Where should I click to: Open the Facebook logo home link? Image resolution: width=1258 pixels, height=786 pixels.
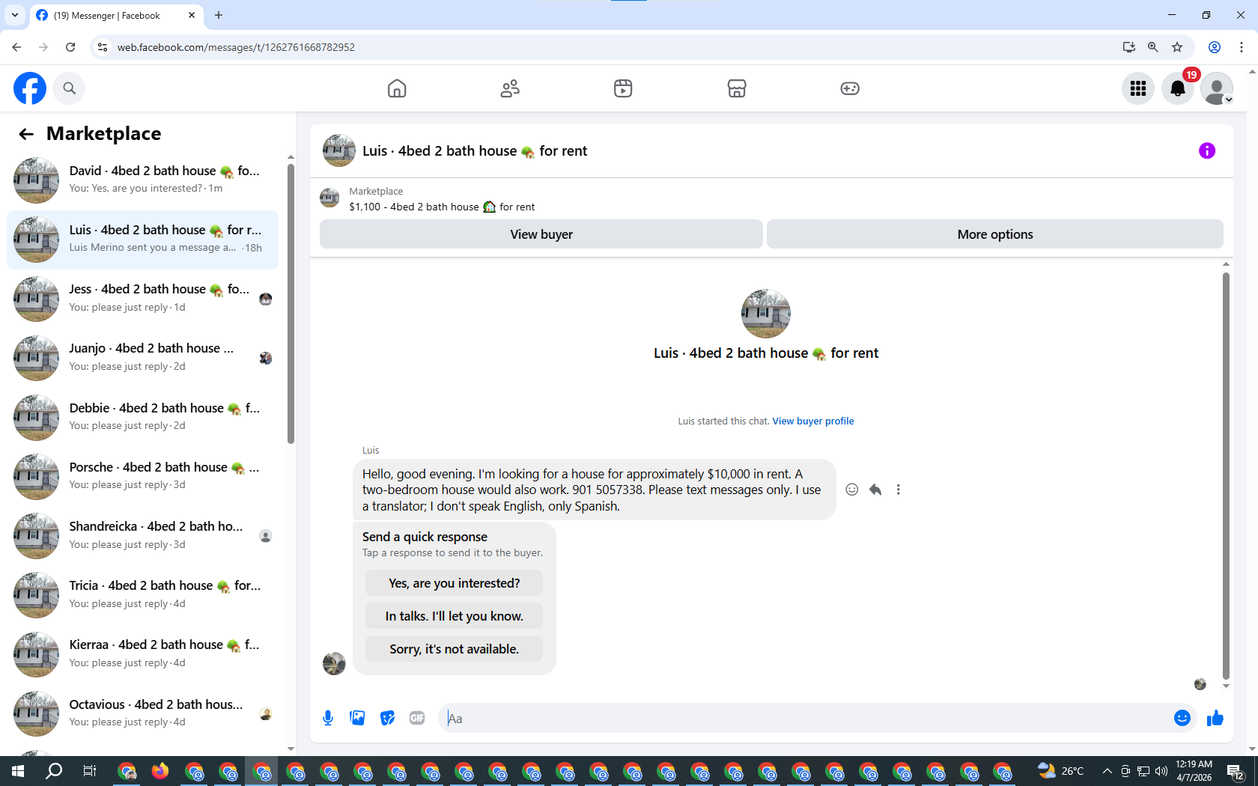[30, 88]
